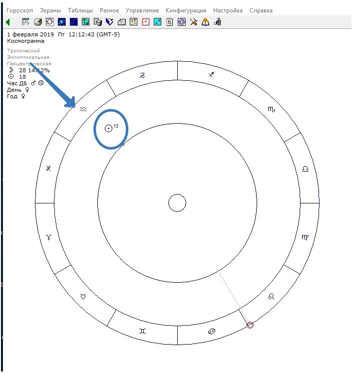
Task: Open the table grid toolbar icon
Action: point(25,22)
